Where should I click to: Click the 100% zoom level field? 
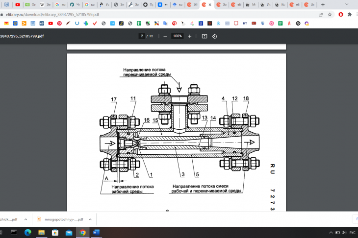click(x=178, y=36)
